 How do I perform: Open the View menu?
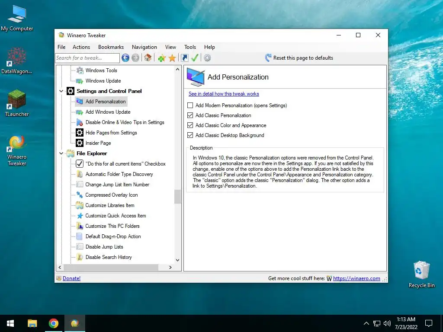pos(170,47)
